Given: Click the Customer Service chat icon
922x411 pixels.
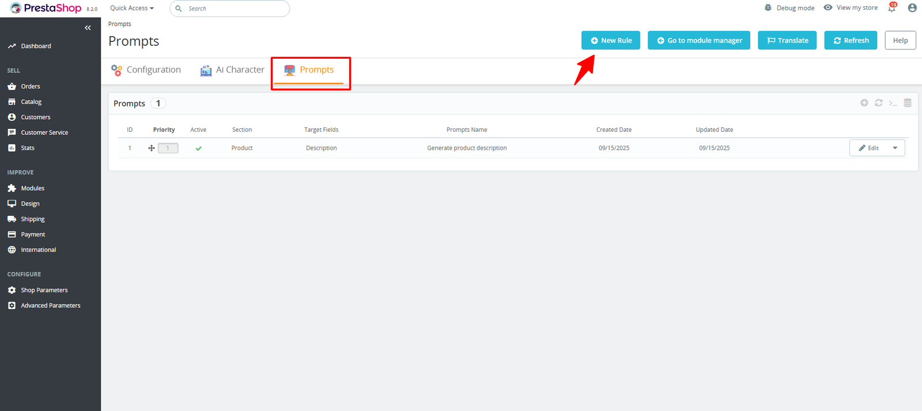Looking at the screenshot, I should [12, 132].
